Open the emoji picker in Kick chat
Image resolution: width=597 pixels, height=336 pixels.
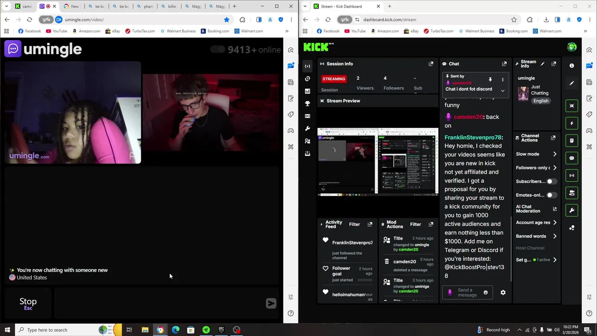486,293
